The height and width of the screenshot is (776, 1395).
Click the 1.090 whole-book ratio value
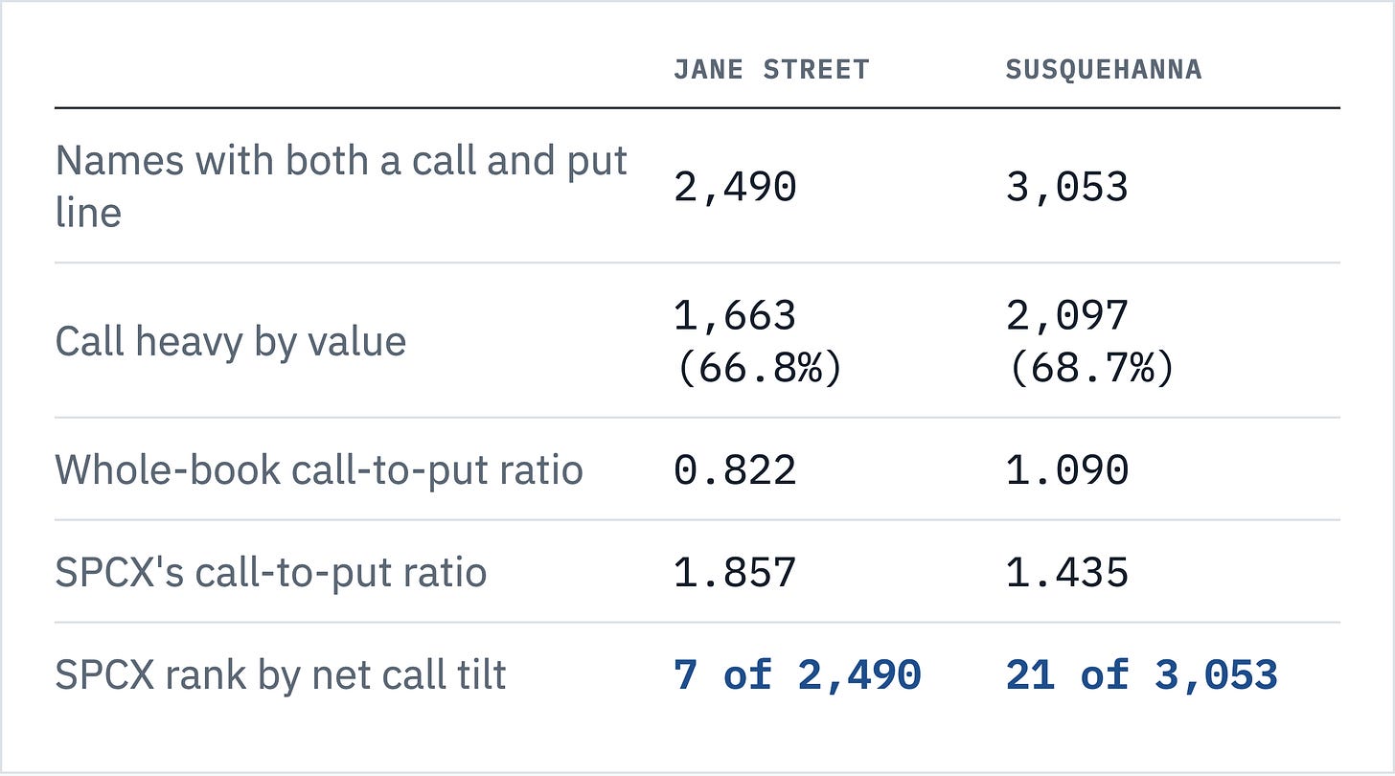coord(1067,470)
